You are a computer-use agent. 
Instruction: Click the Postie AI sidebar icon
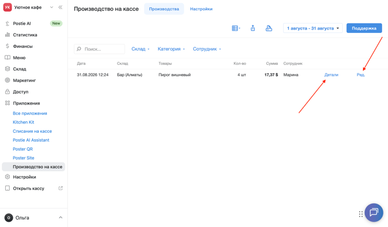[8, 24]
